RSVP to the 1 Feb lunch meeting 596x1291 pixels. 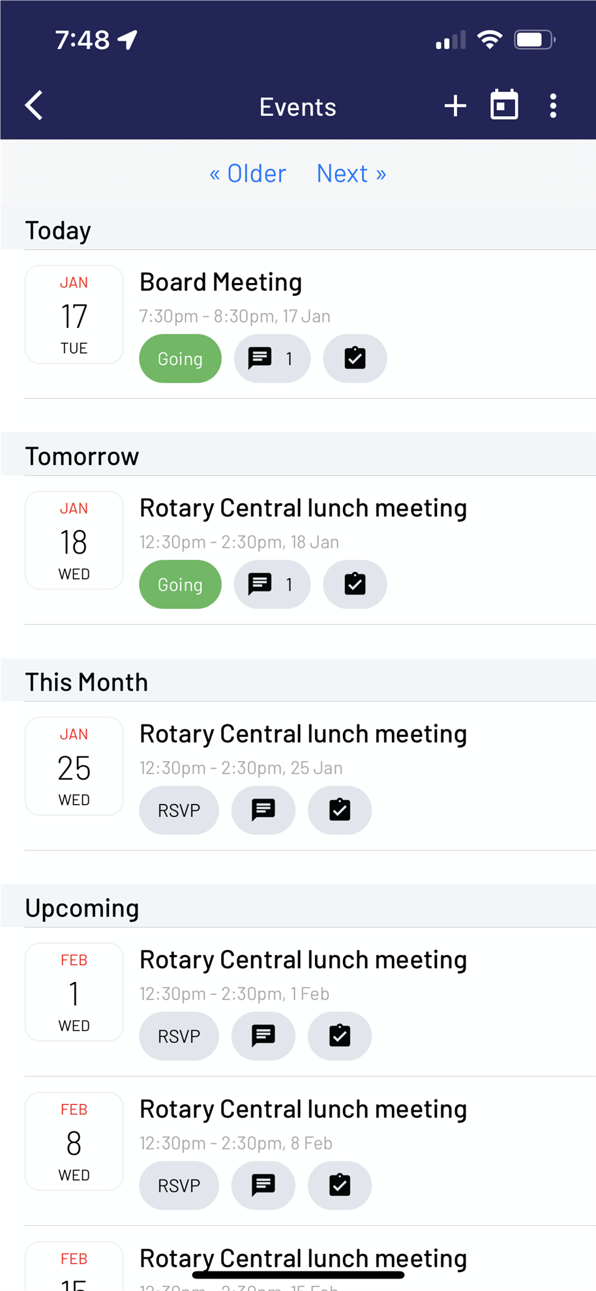pyautogui.click(x=179, y=1036)
